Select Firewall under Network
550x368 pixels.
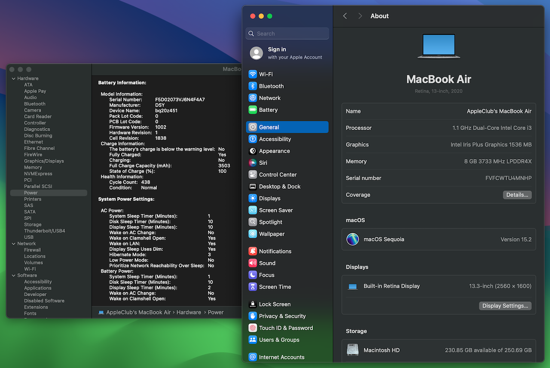33,250
